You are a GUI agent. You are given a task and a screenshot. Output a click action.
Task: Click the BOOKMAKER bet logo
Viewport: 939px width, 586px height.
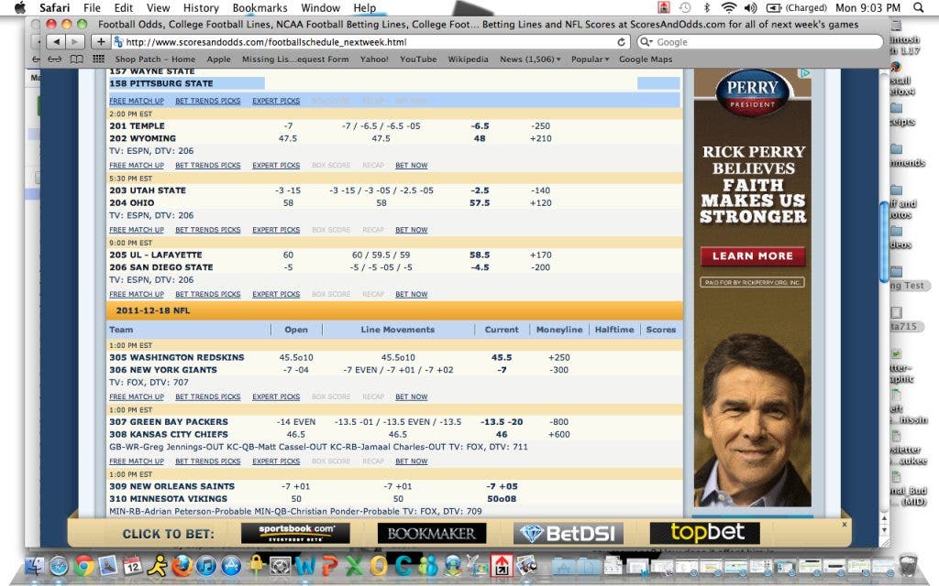pos(432,533)
